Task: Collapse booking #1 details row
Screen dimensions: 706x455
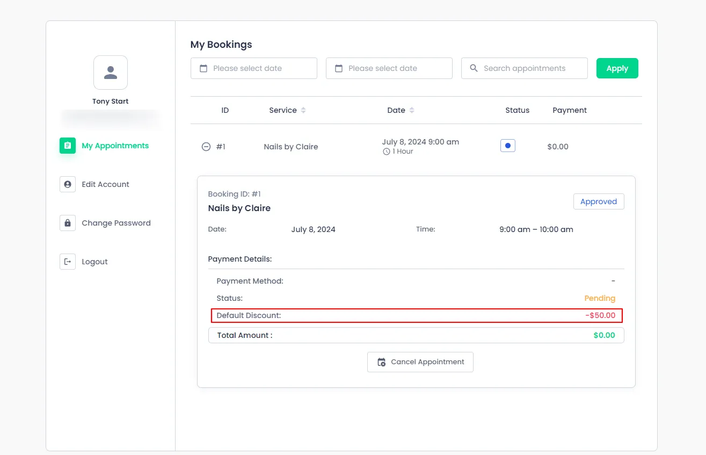Action: 206,147
